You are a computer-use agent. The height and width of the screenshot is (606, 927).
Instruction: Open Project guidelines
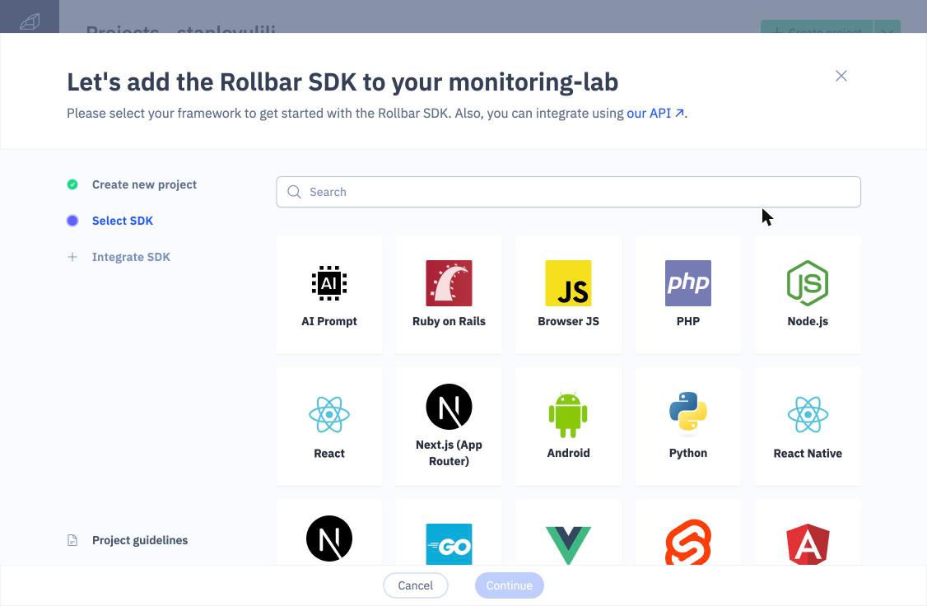pos(139,540)
